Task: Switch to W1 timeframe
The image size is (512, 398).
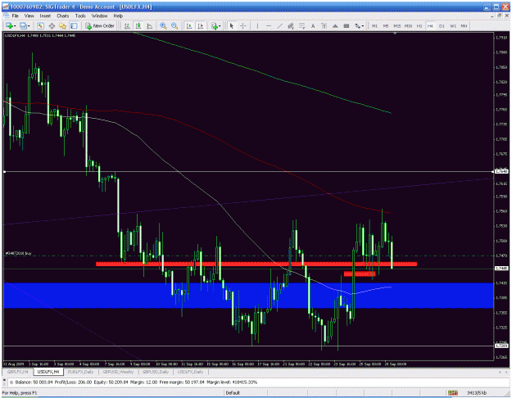Action: (x=453, y=25)
